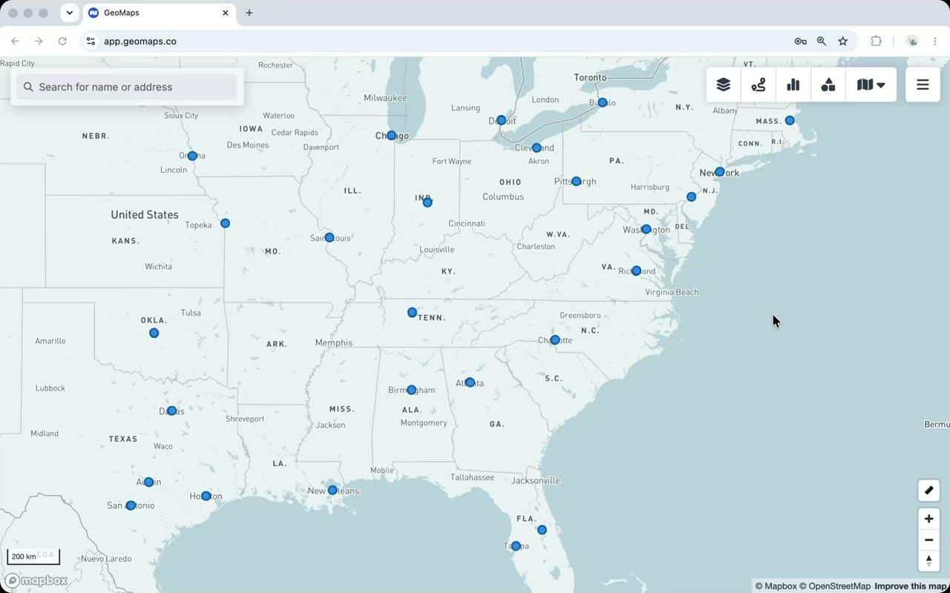This screenshot has height=593, width=950.
Task: Open the © OpenStreetMap attribution link
Action: pos(835,586)
